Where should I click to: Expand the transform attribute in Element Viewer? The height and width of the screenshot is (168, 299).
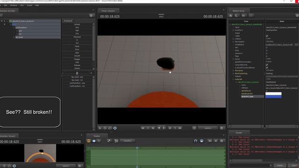click(233, 30)
